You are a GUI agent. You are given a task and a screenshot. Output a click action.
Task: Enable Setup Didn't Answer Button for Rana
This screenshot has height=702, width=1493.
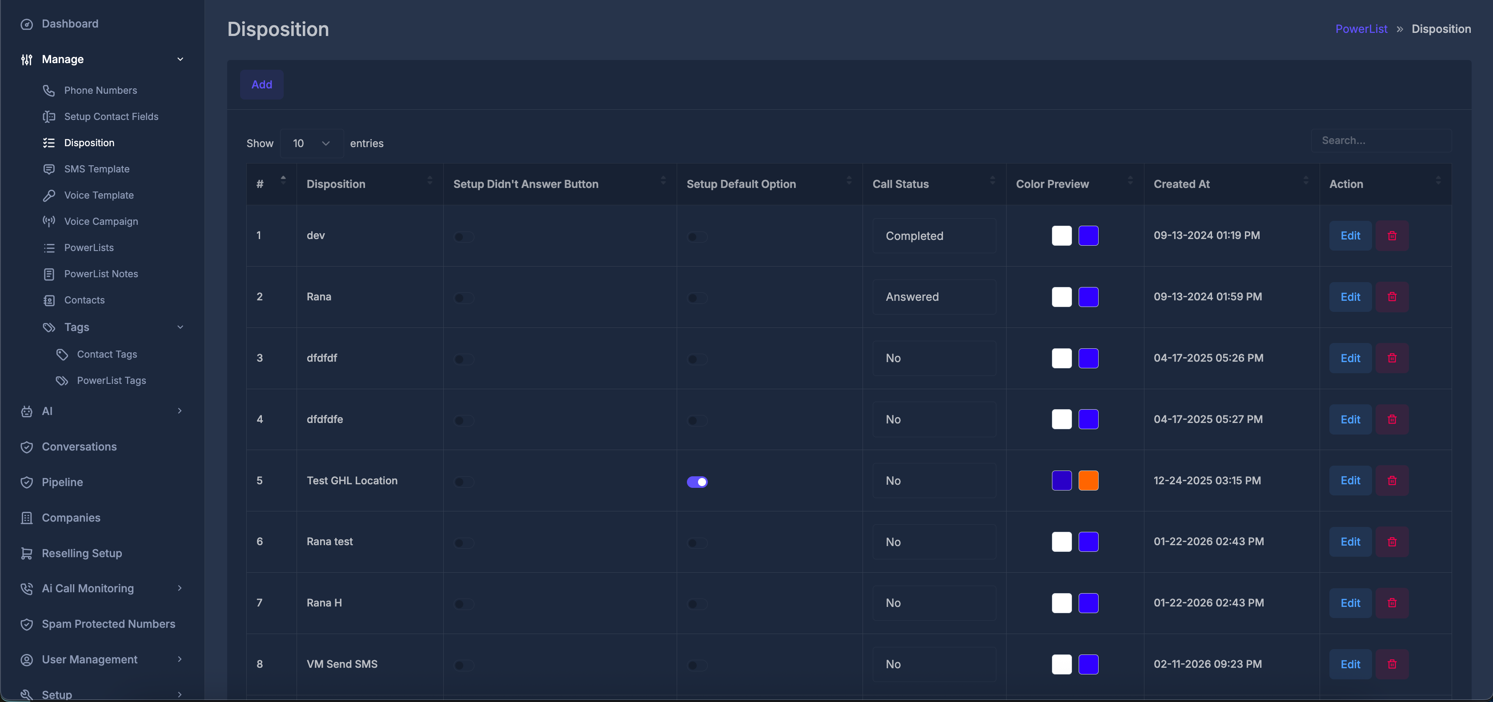[463, 298]
